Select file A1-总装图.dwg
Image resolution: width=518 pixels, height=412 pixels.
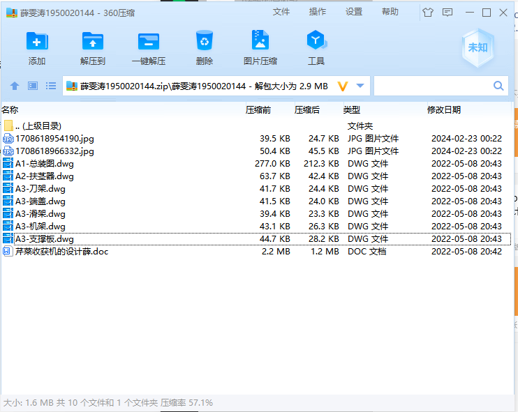click(256, 164)
